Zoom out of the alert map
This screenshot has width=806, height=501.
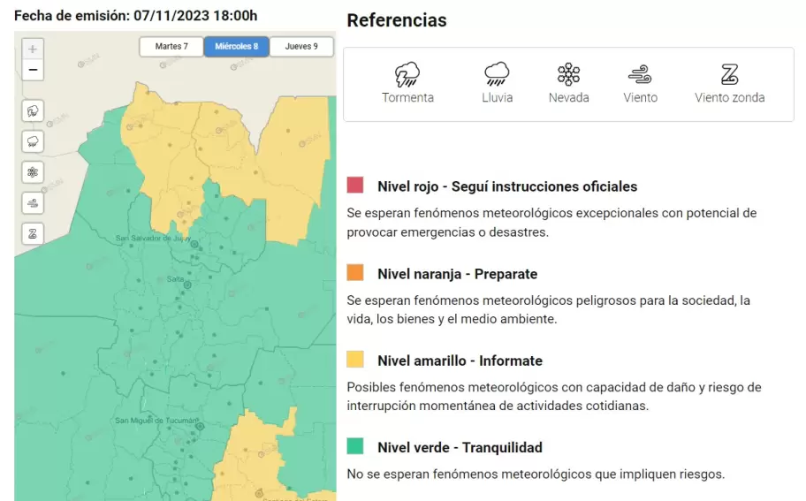click(33, 70)
